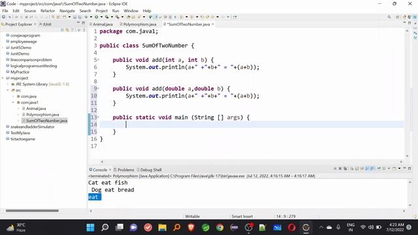
Task: Open the Run button dropdown arrow
Action: click(x=101, y=17)
